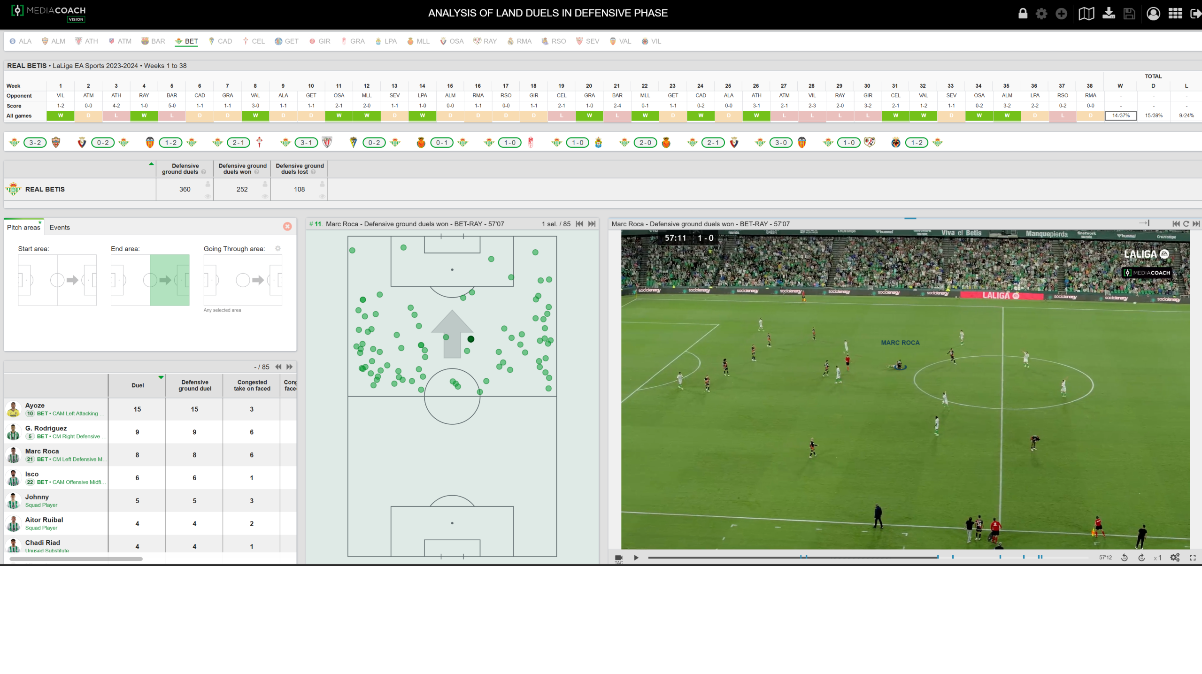Rewind the video 10 seconds
This screenshot has width=1202, height=674.
(1125, 558)
